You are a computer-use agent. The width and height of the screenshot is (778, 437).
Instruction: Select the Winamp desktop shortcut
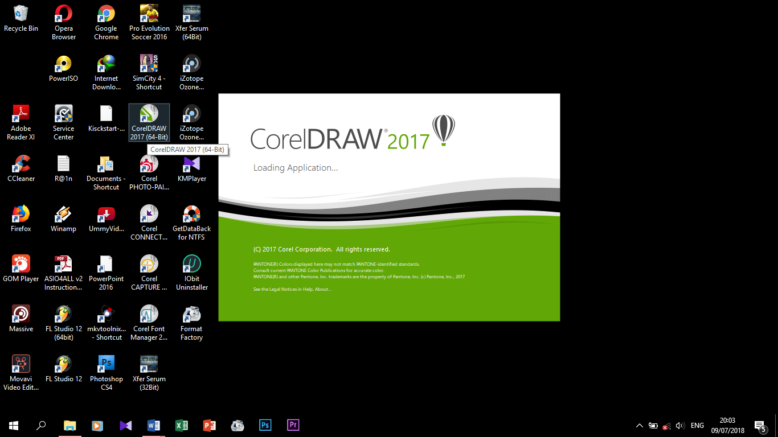(64, 219)
